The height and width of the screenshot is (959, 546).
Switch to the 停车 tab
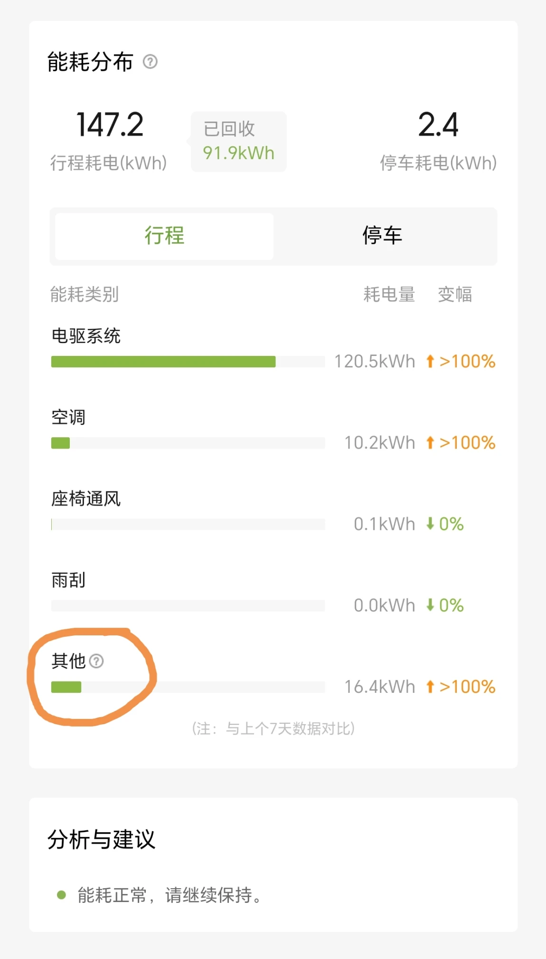382,236
